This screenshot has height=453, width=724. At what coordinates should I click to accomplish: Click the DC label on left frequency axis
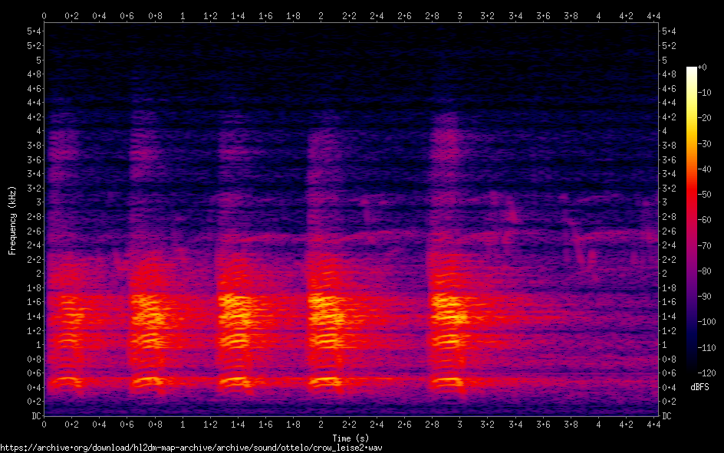(36, 415)
